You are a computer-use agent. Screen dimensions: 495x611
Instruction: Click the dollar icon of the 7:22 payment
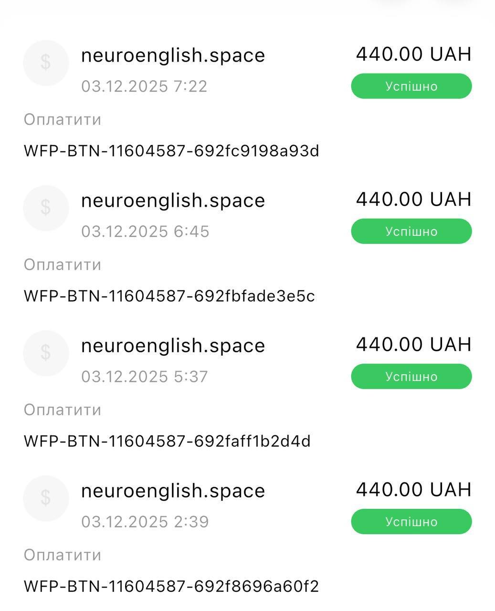pos(46,63)
